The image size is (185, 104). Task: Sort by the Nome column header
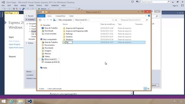65,24
